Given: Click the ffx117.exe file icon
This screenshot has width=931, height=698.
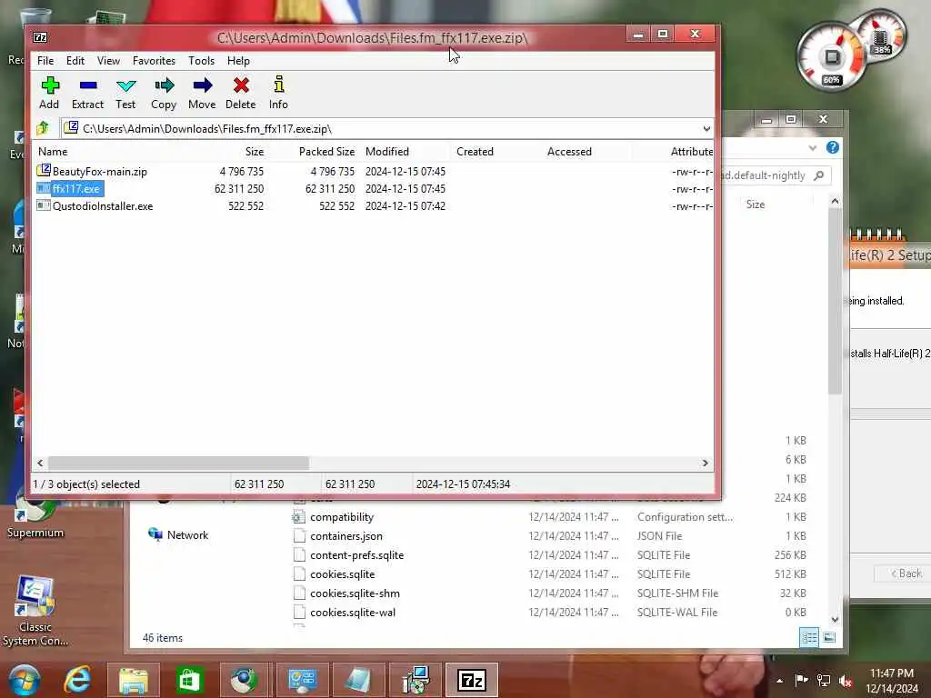Looking at the screenshot, I should 44,188.
